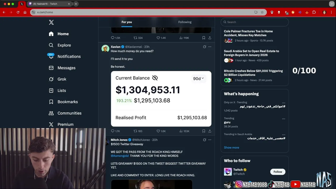Open more options on Xavian's post
The width and height of the screenshot is (336, 189).
coord(210,47)
